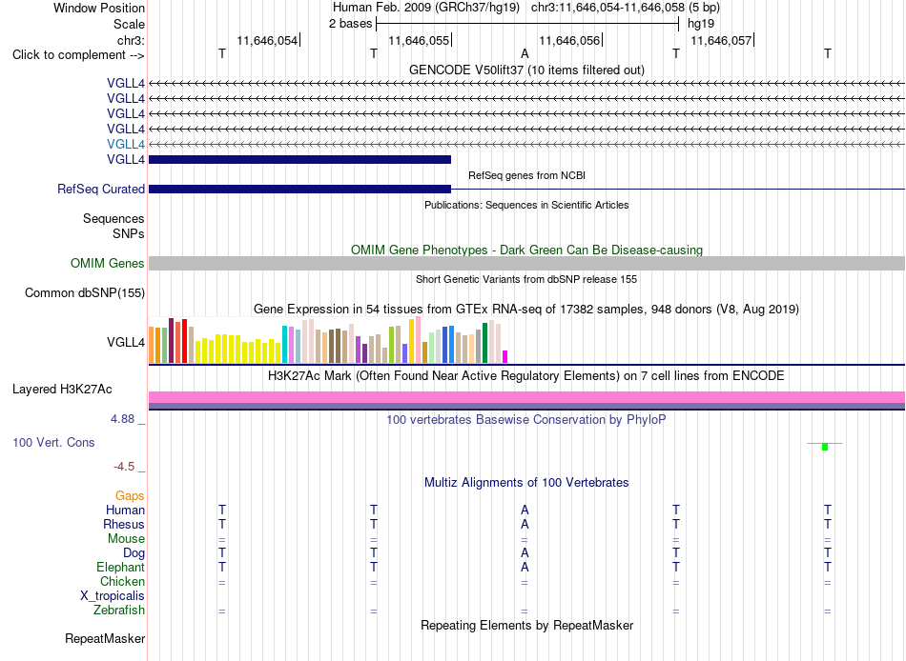The width and height of the screenshot is (906, 661).
Task: Click the gray OMIM Genes item bar
Action: pos(527,263)
